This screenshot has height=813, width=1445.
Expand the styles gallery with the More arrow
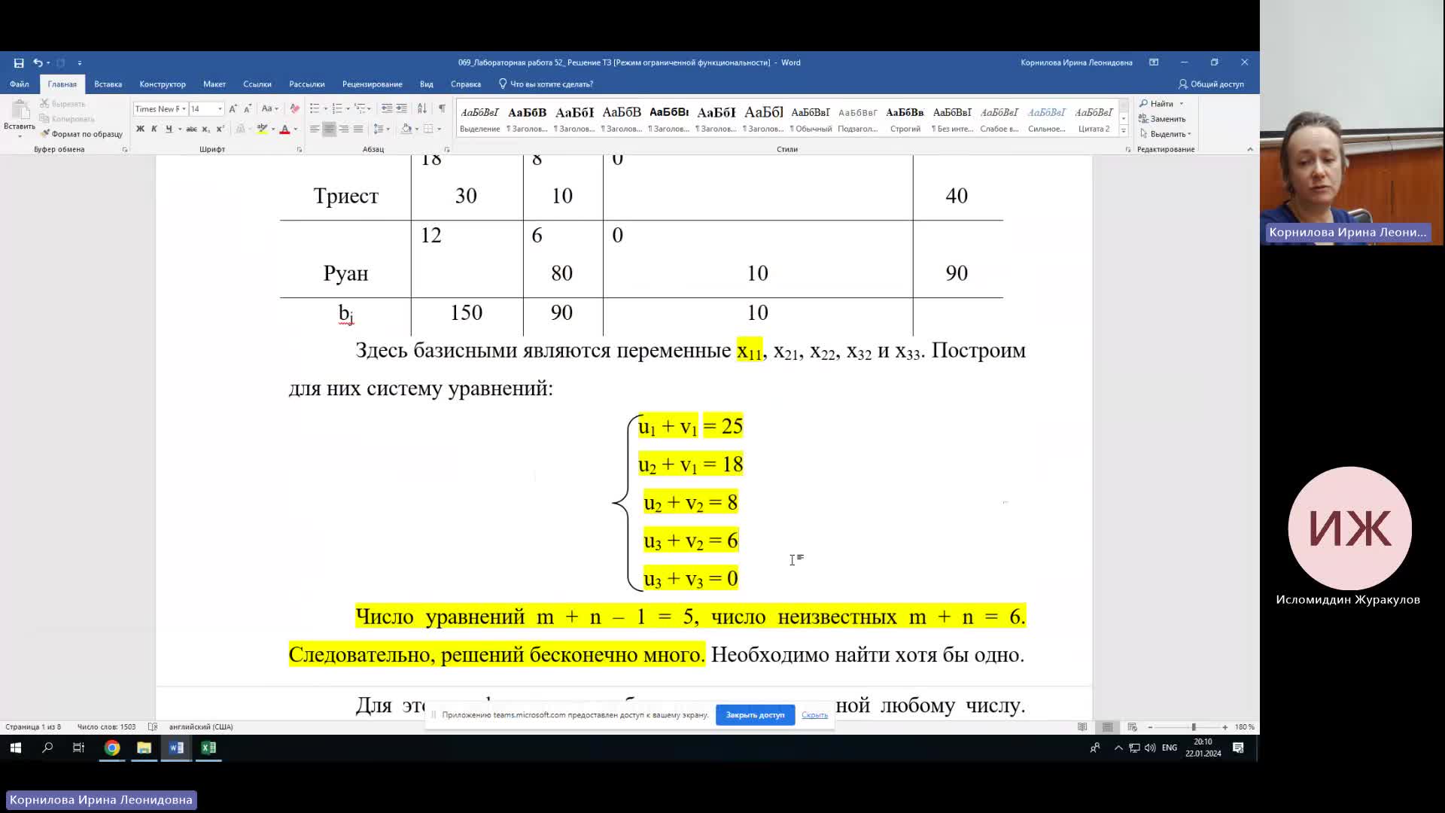pyautogui.click(x=1124, y=131)
